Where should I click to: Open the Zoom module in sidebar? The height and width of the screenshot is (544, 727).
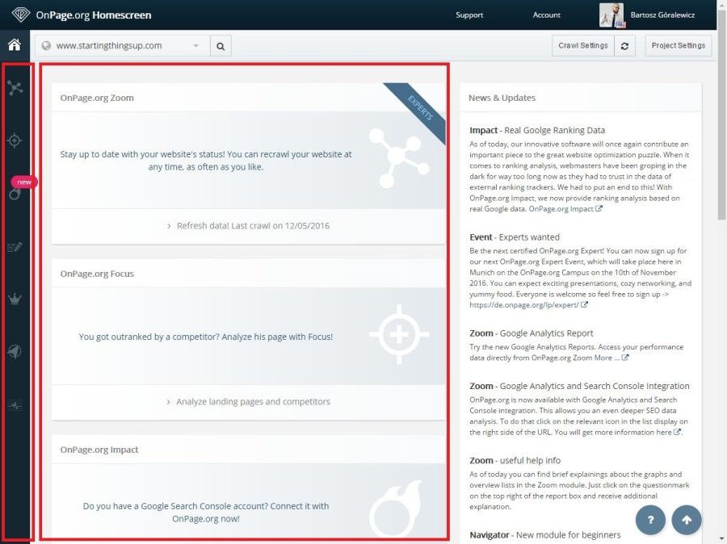coord(15,88)
